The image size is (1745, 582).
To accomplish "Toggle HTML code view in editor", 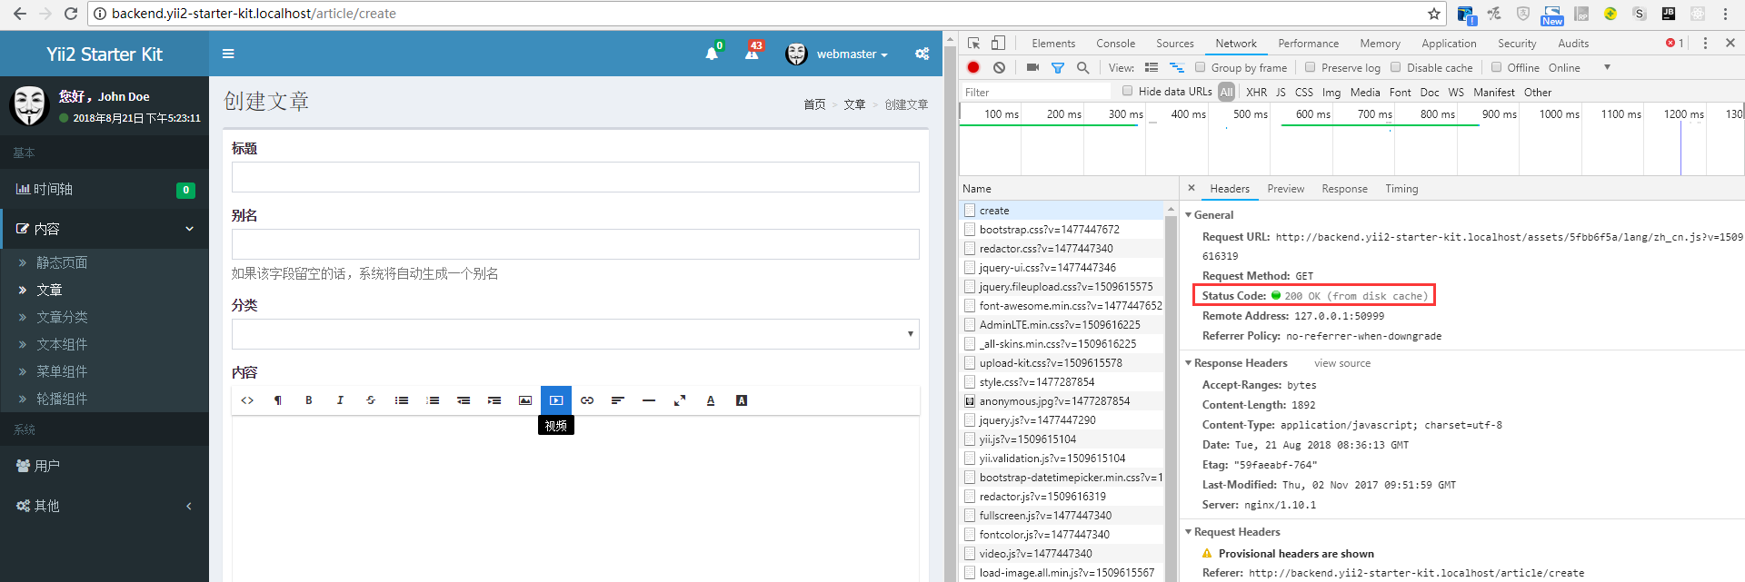I will coord(247,400).
